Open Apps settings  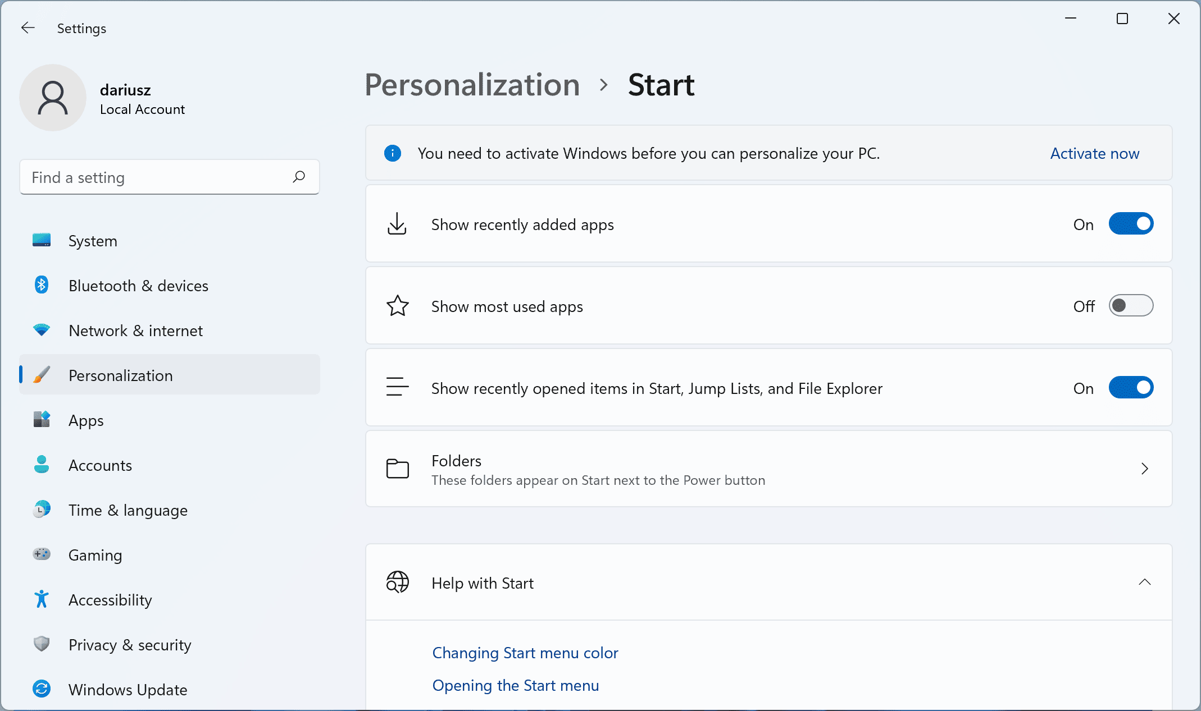tap(170, 420)
